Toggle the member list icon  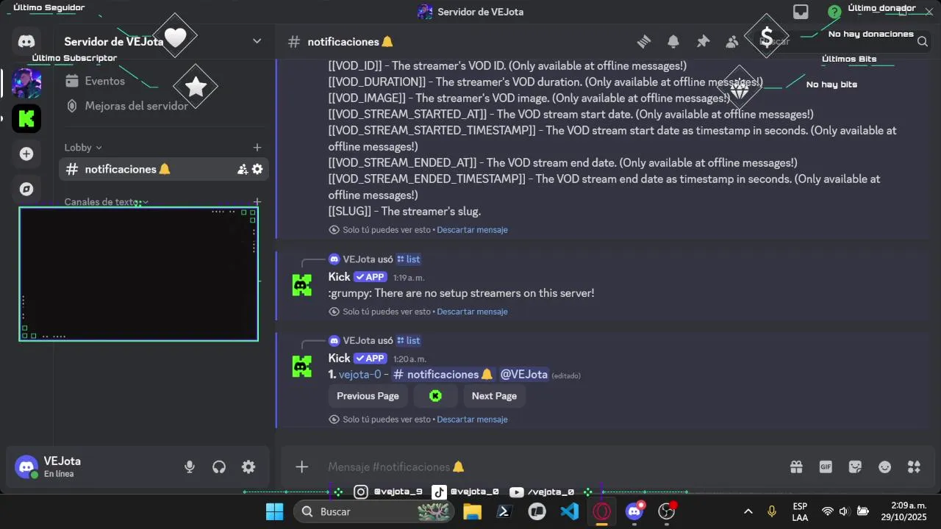point(732,41)
